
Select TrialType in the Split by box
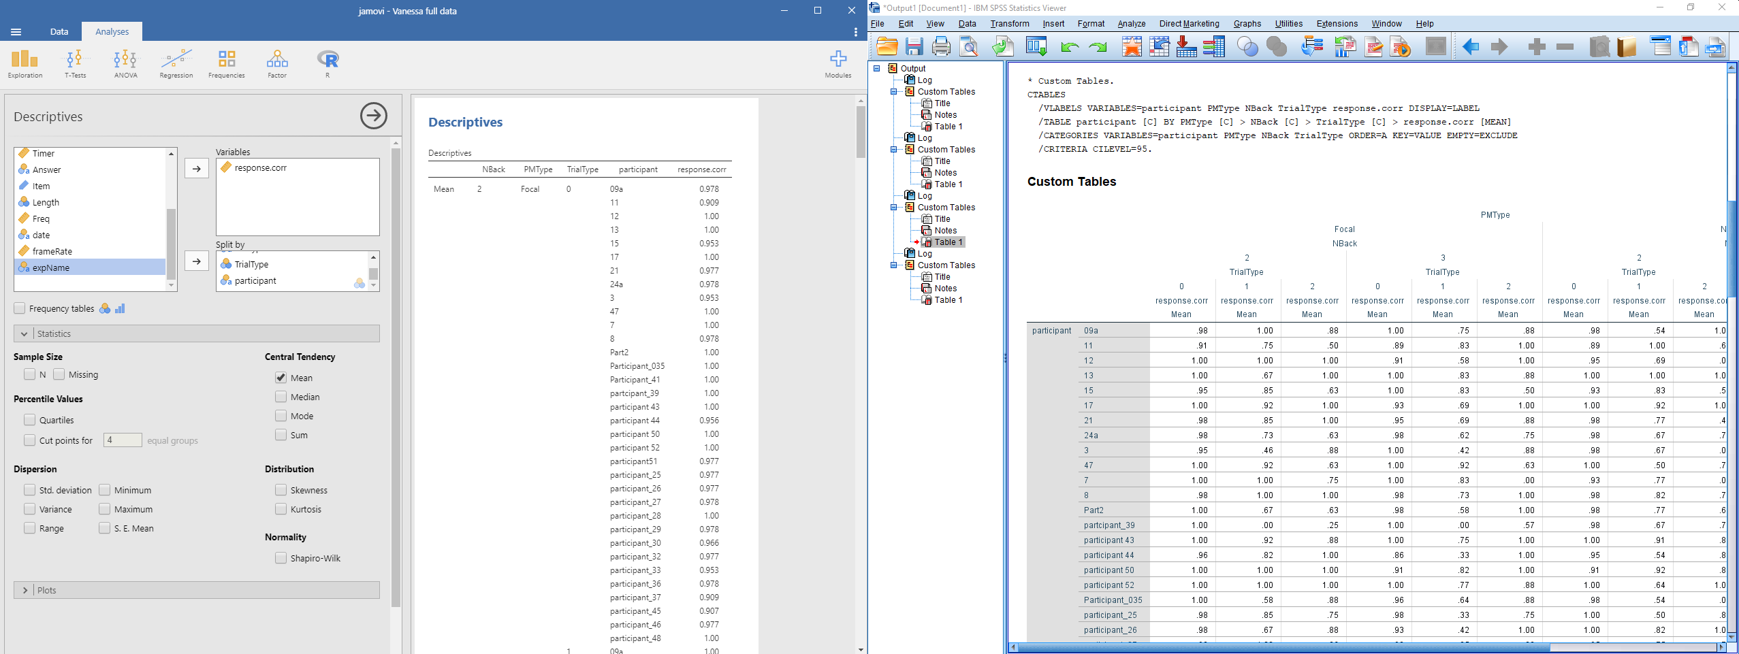251,264
